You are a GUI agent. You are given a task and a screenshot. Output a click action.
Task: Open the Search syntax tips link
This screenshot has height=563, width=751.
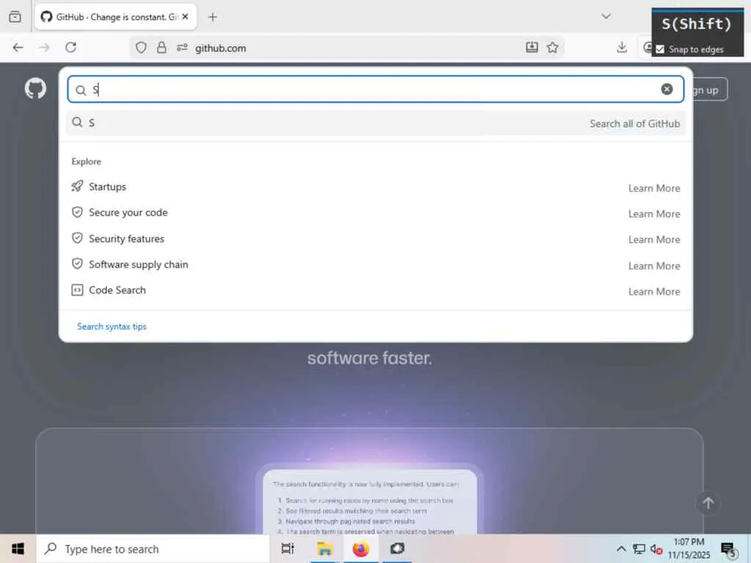pos(111,326)
